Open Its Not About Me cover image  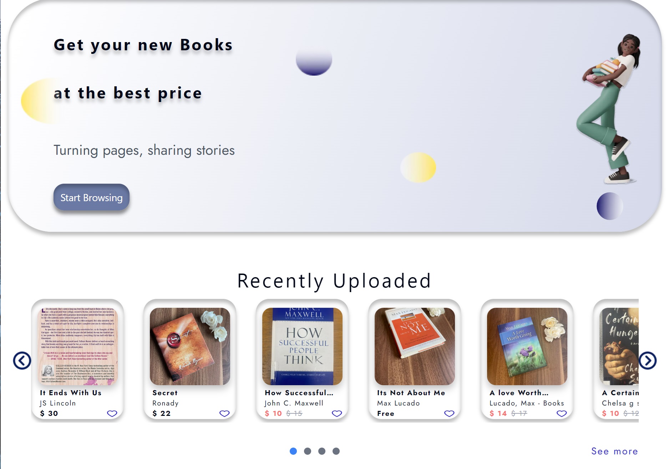point(415,346)
